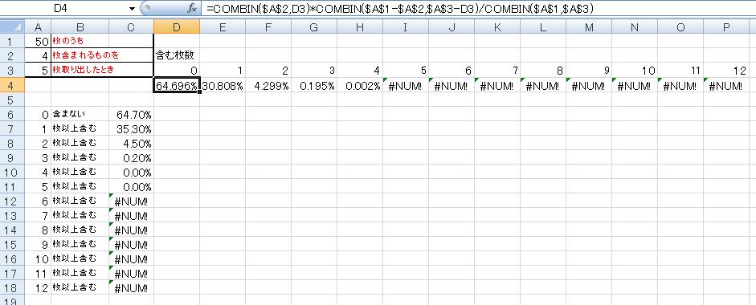Click the fx Insert Function icon

point(192,9)
